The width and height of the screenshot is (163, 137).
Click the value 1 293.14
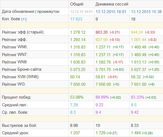78,40
